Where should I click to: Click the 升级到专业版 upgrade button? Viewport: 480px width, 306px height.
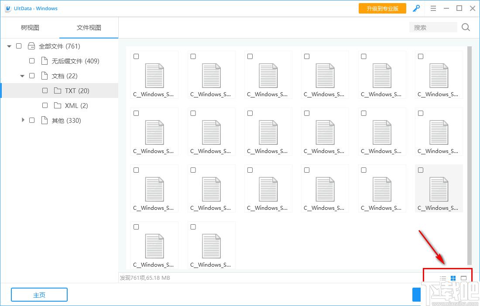[382, 9]
